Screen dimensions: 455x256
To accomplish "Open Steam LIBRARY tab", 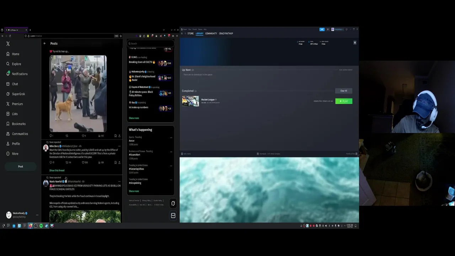I will (199, 33).
